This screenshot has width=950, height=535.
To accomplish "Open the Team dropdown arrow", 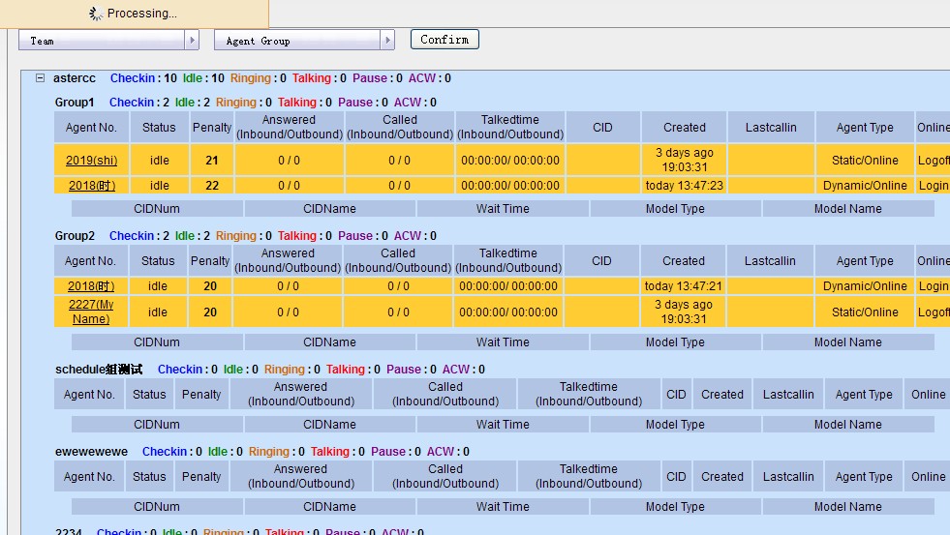I will pyautogui.click(x=193, y=41).
